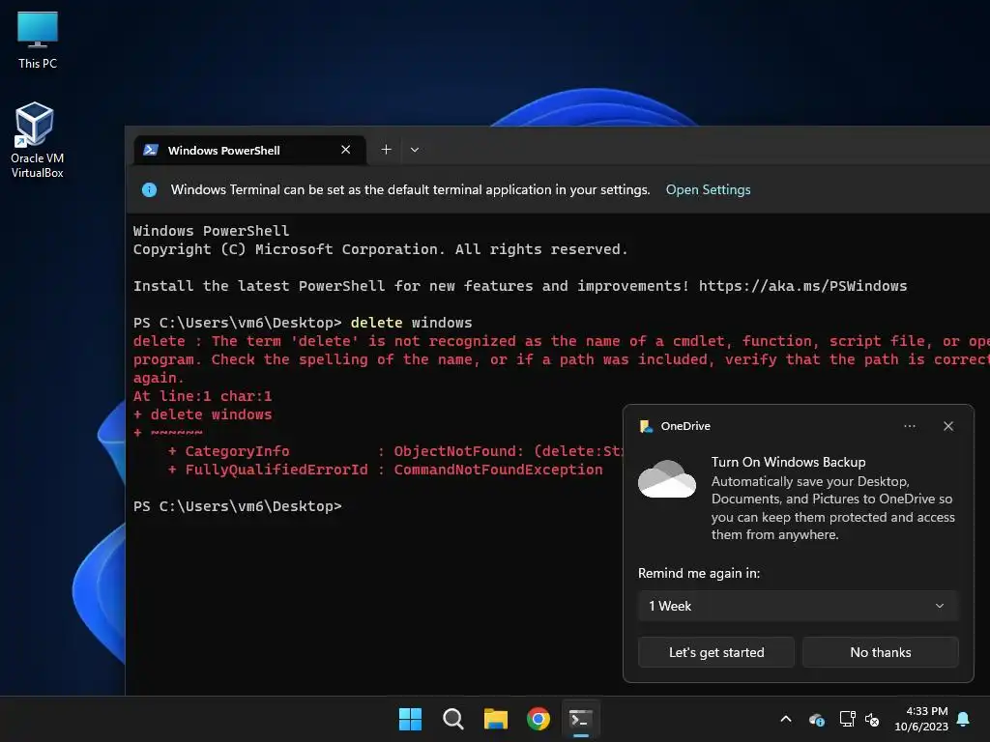Click the OneDrive notification app icon
The image size is (990, 742).
click(647, 426)
